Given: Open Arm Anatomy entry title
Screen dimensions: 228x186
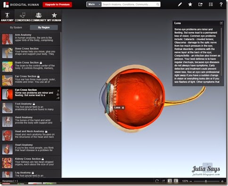Looking at the screenshot, I should click(23, 35).
